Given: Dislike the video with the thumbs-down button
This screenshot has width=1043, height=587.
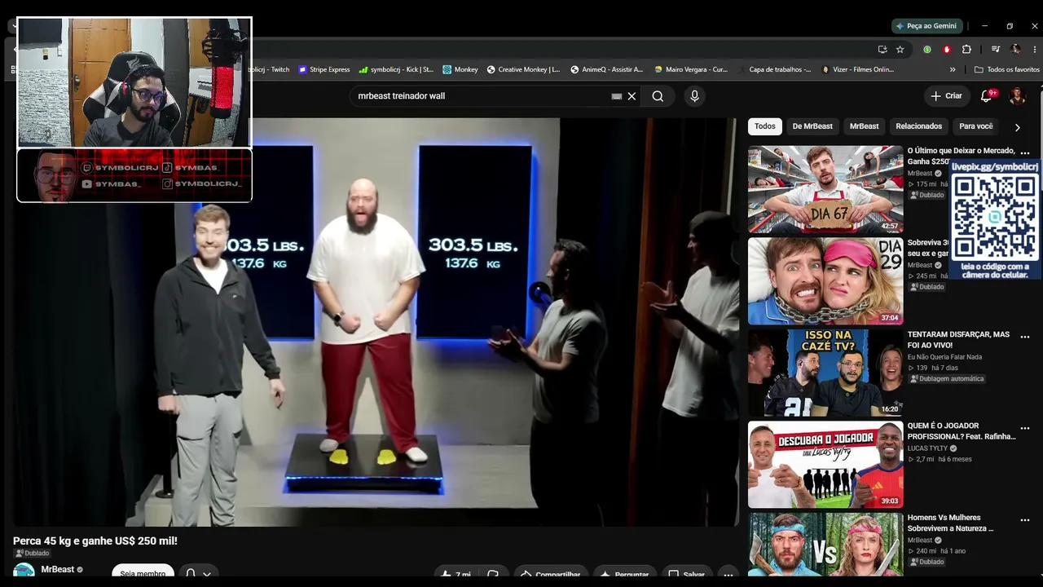Looking at the screenshot, I should point(493,574).
